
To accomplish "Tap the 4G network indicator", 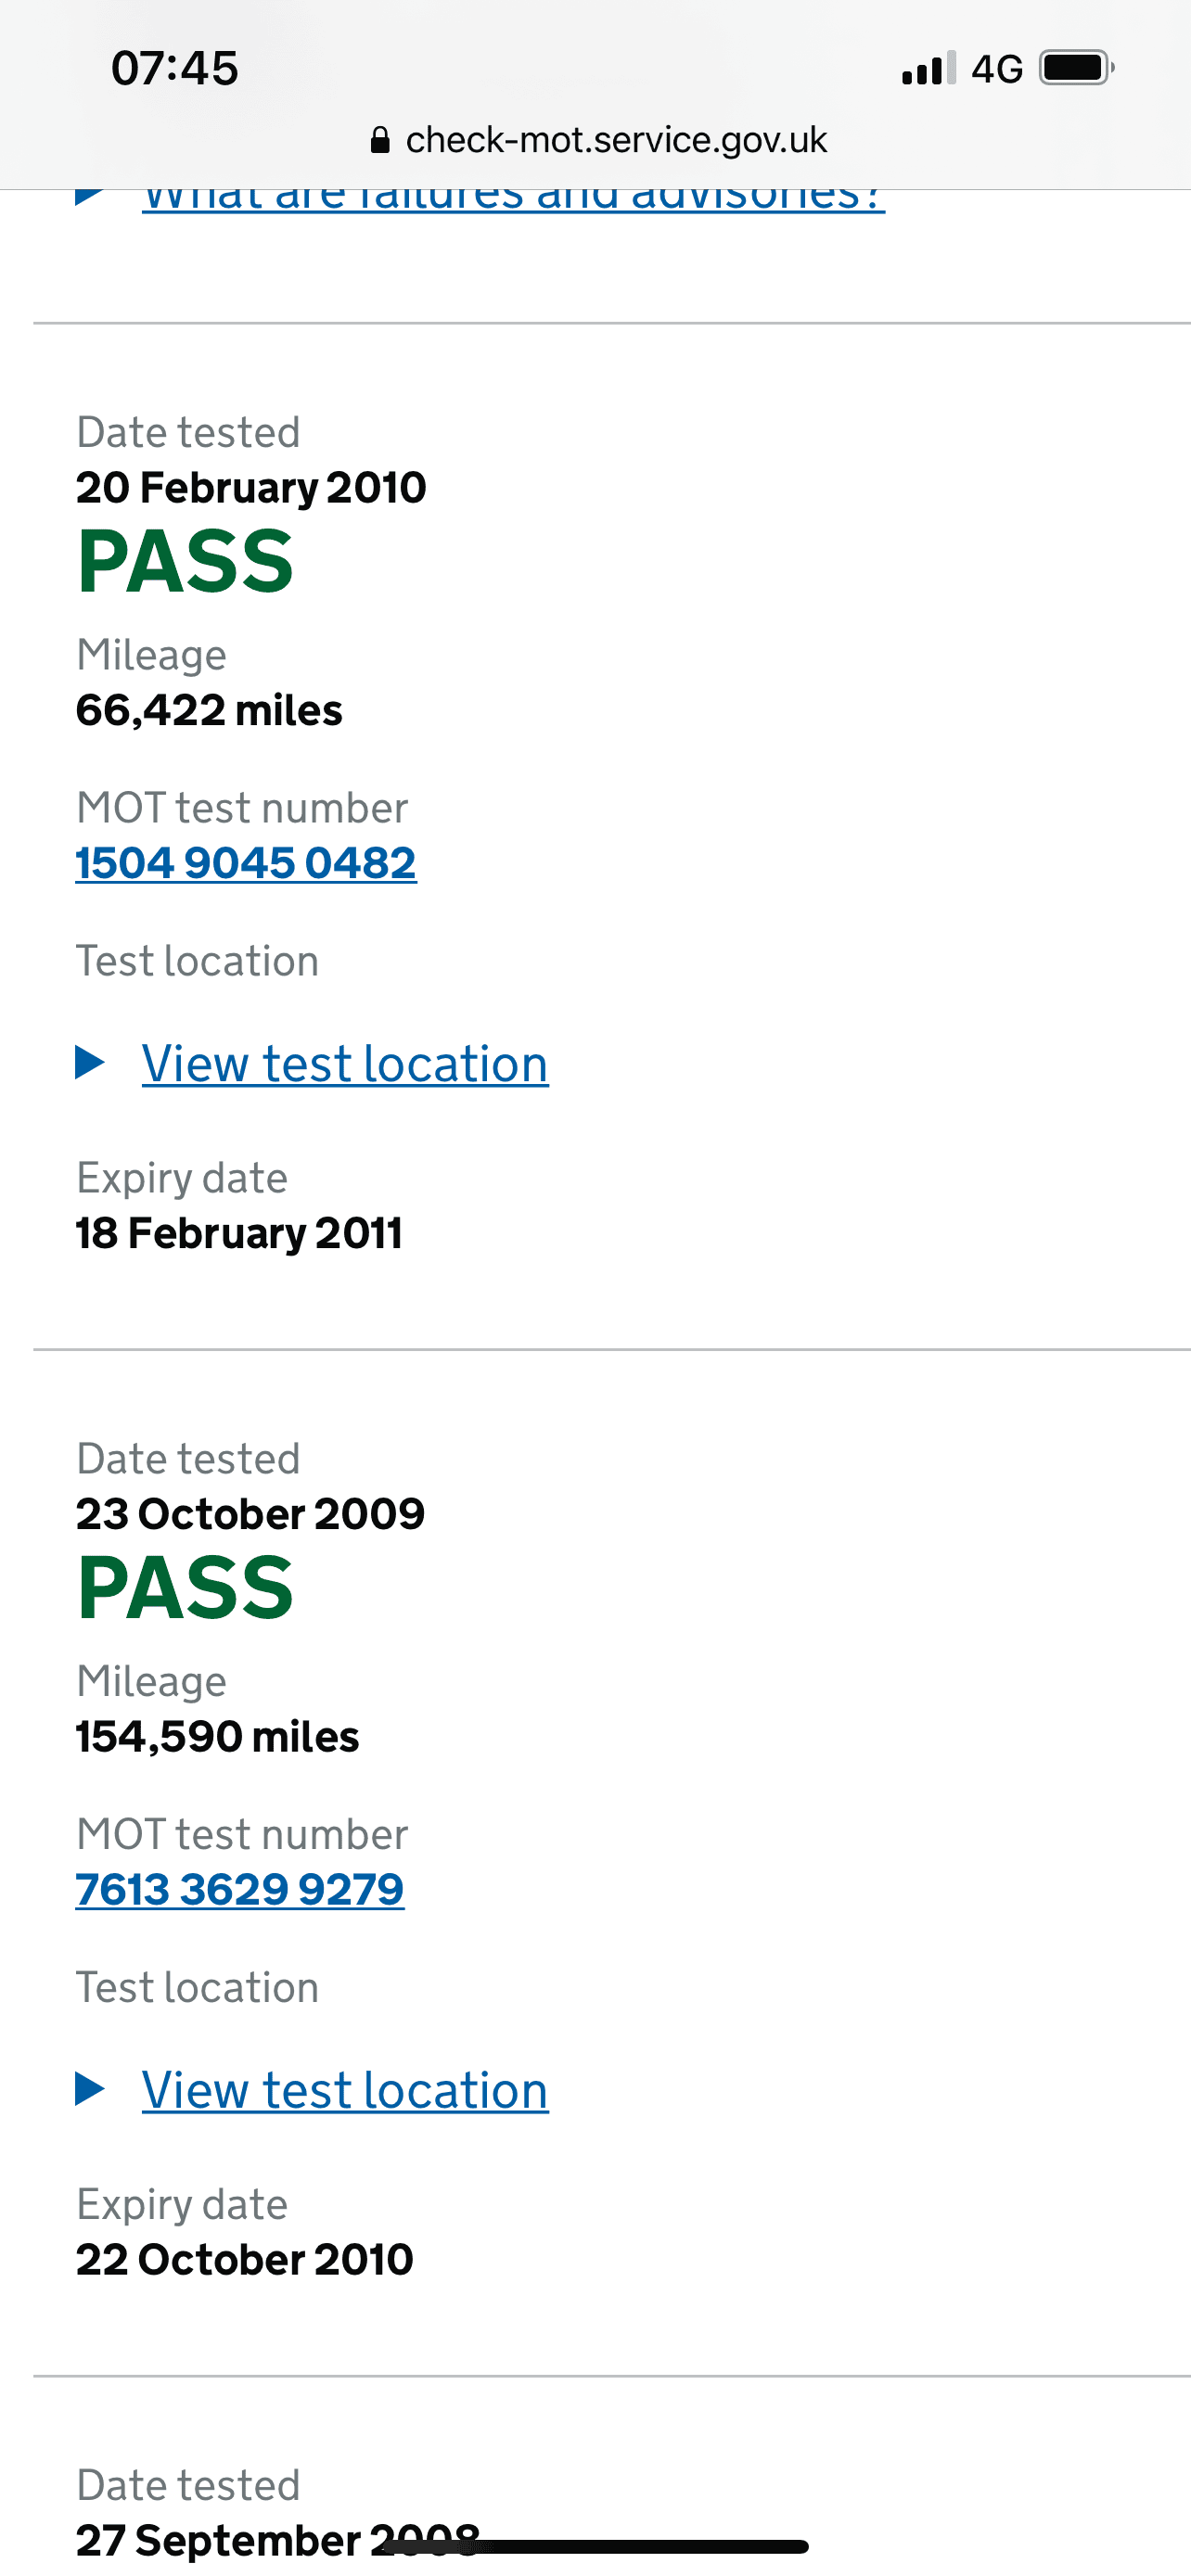I will click(997, 69).
